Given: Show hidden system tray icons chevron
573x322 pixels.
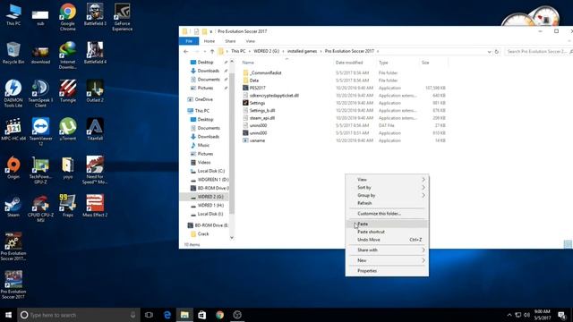Looking at the screenshot, I should pyautogui.click(x=509, y=315).
